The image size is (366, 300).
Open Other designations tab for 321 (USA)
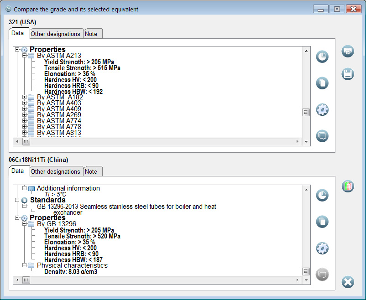coord(56,34)
